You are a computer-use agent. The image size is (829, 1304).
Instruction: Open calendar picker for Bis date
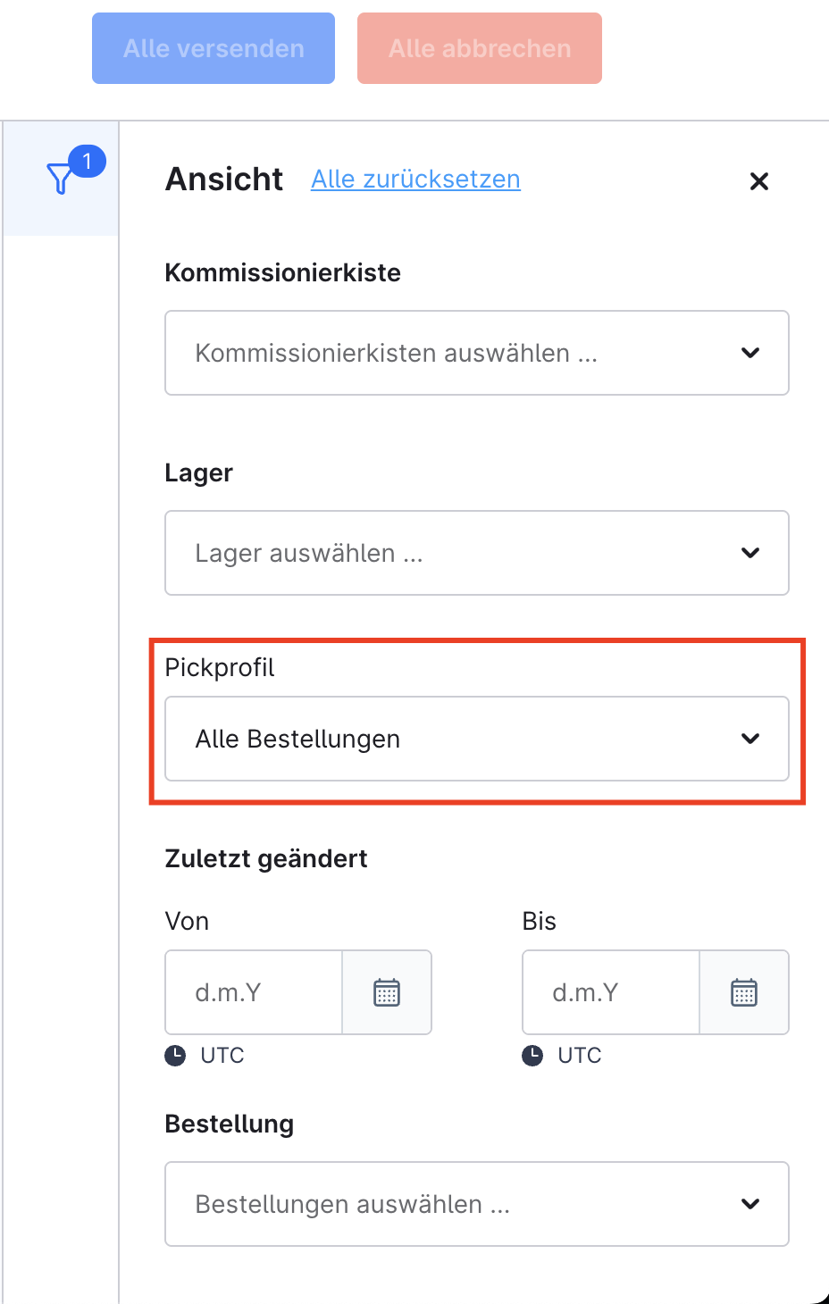click(744, 992)
